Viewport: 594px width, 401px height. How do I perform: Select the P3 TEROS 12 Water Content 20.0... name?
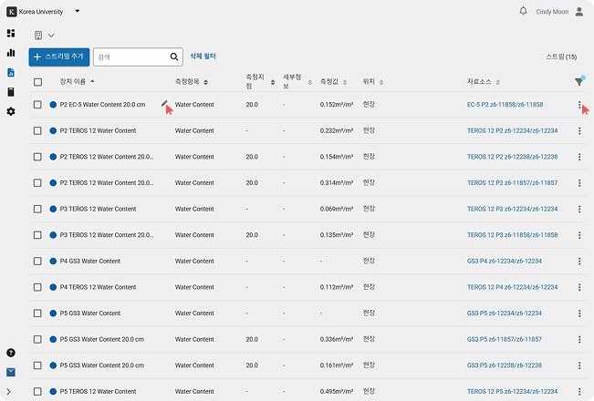pyautogui.click(x=107, y=235)
